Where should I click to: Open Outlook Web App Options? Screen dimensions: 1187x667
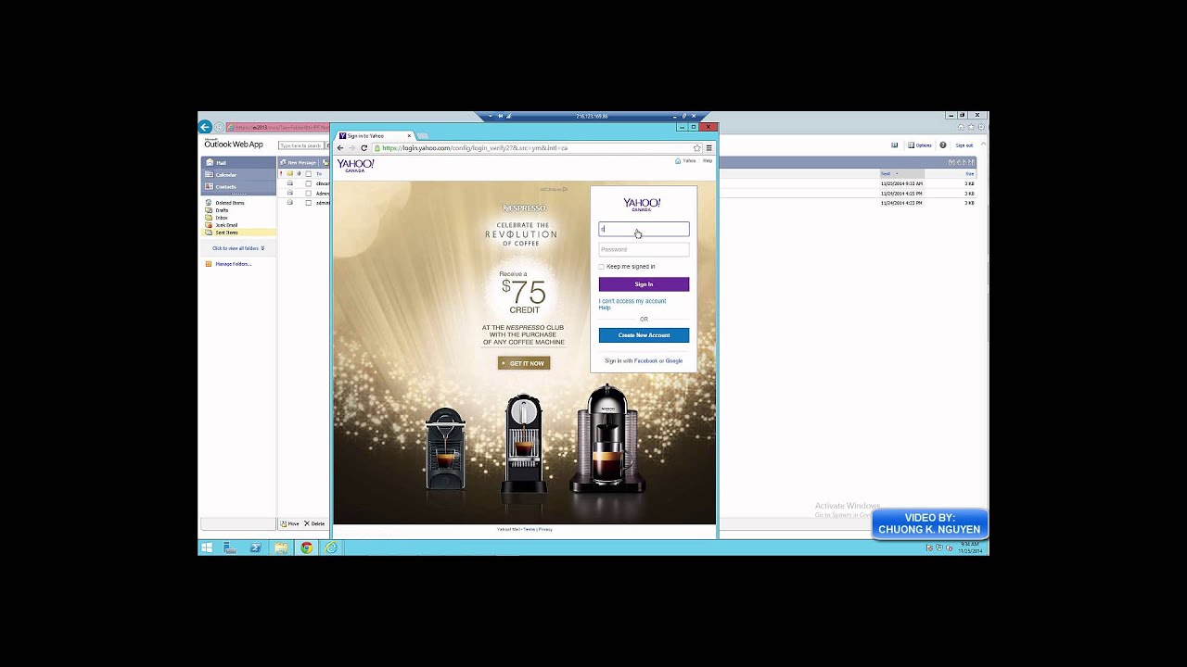coord(920,145)
